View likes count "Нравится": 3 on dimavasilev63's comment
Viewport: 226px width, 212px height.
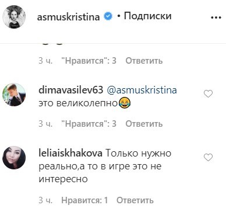tap(89, 124)
